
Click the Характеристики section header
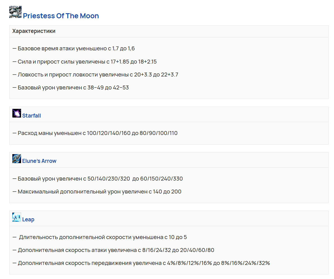pyautogui.click(x=34, y=31)
